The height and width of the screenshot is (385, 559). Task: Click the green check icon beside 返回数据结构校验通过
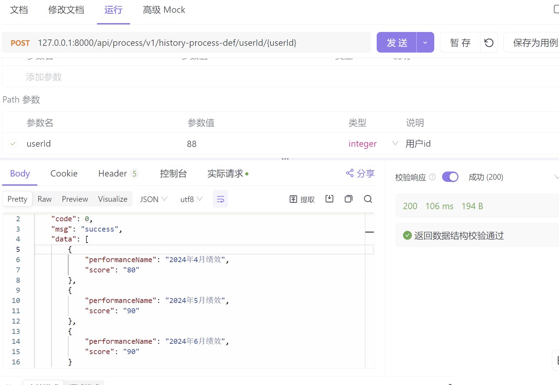pyautogui.click(x=407, y=235)
